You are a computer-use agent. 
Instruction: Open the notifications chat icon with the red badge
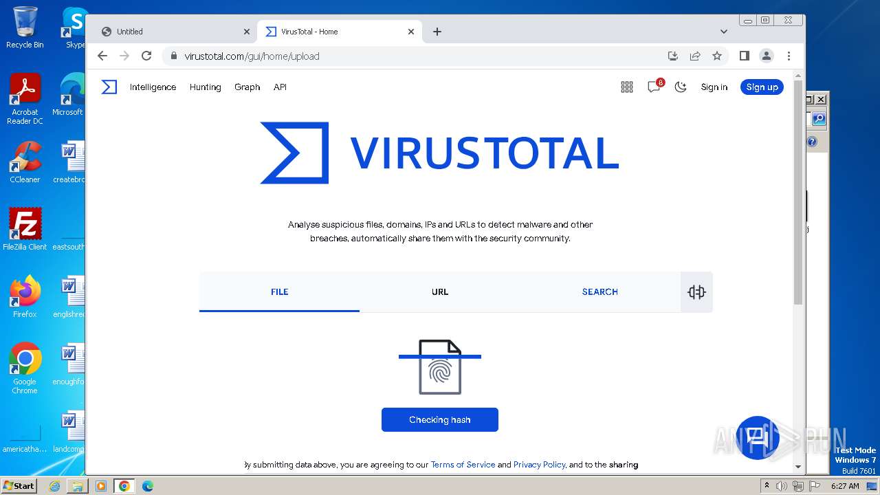[x=654, y=87]
